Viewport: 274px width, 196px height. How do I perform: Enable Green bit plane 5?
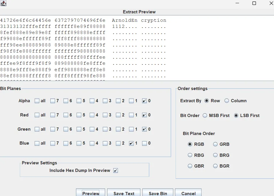[79, 129]
